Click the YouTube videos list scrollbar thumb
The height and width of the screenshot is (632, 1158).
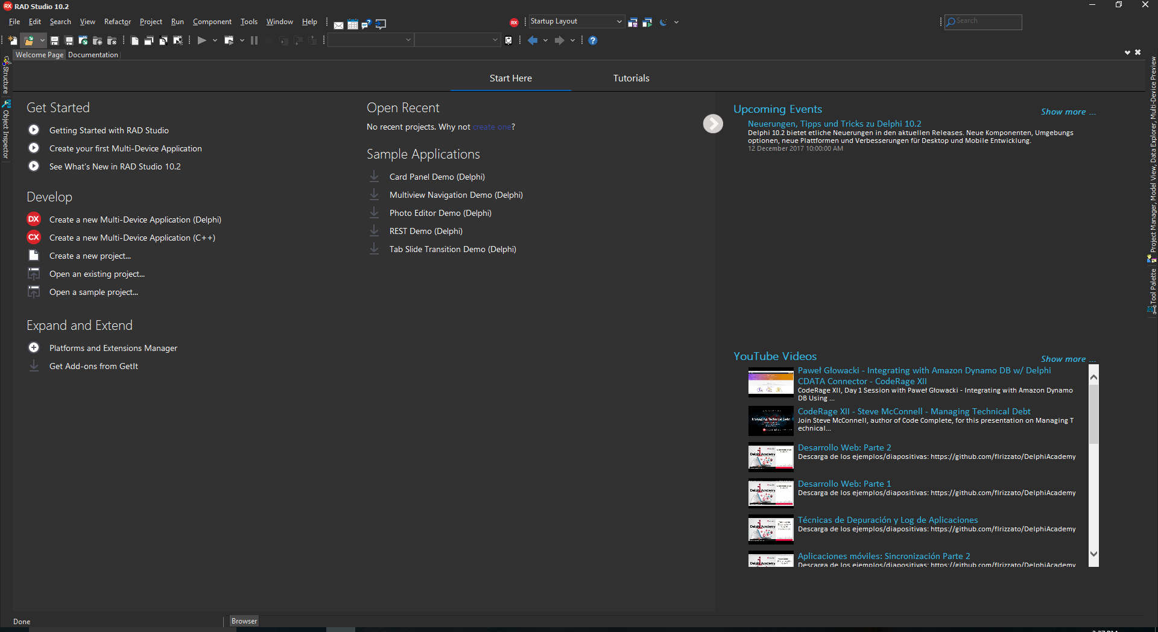(1093, 415)
